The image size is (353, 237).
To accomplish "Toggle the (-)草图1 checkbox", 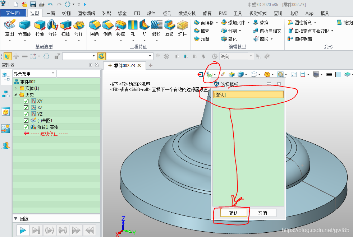I will coord(26,121).
